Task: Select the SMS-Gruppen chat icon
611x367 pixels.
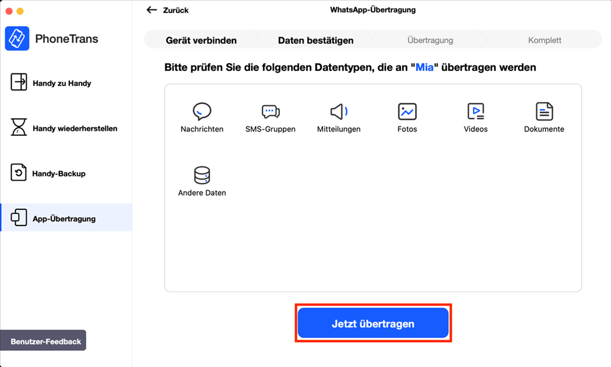Action: 271,112
